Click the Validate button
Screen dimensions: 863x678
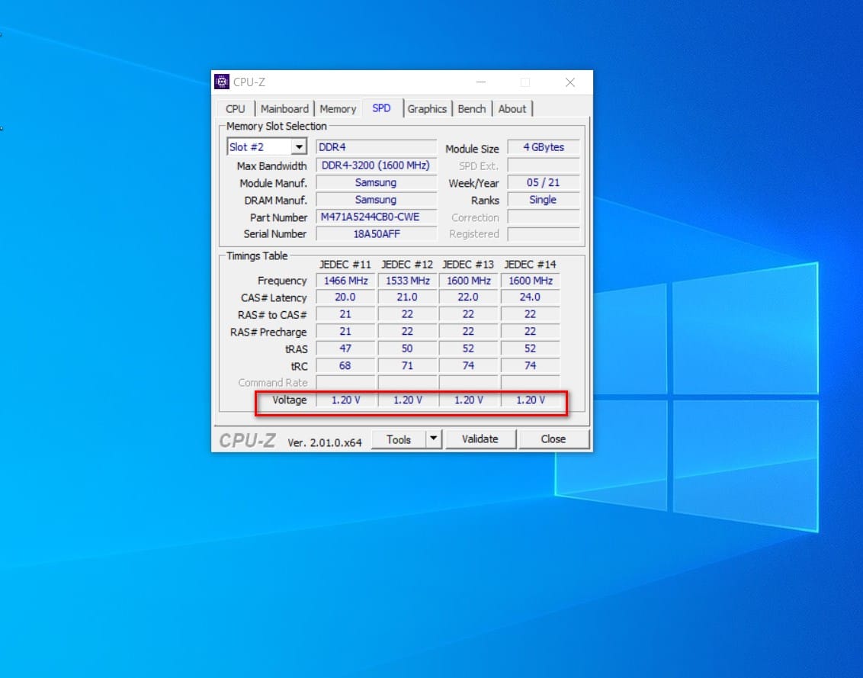tap(480, 439)
